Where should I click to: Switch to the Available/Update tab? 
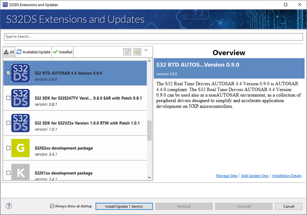point(33,52)
